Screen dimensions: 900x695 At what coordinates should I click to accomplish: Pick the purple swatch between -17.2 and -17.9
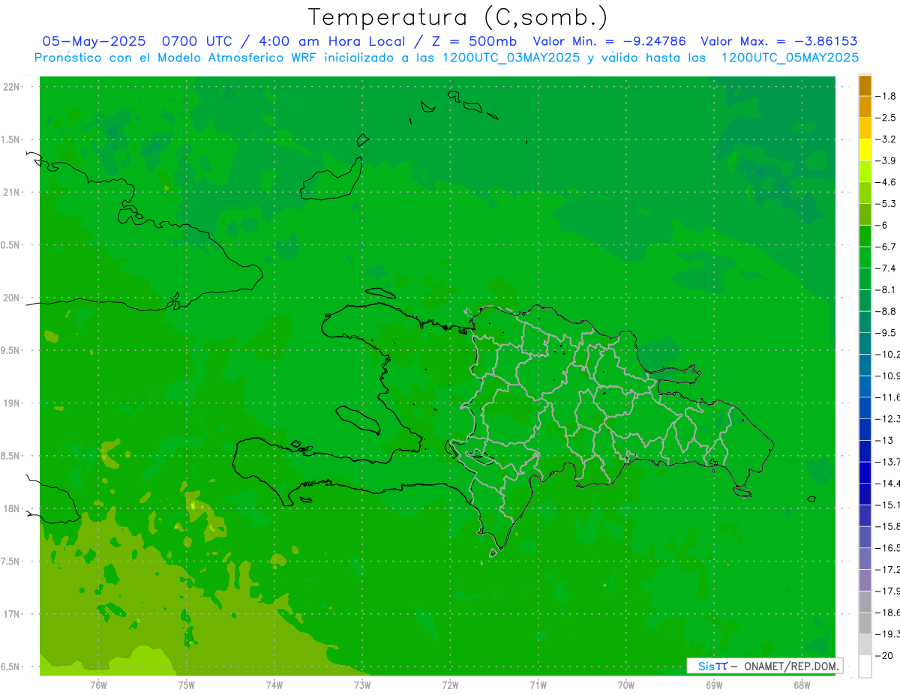pos(865,580)
